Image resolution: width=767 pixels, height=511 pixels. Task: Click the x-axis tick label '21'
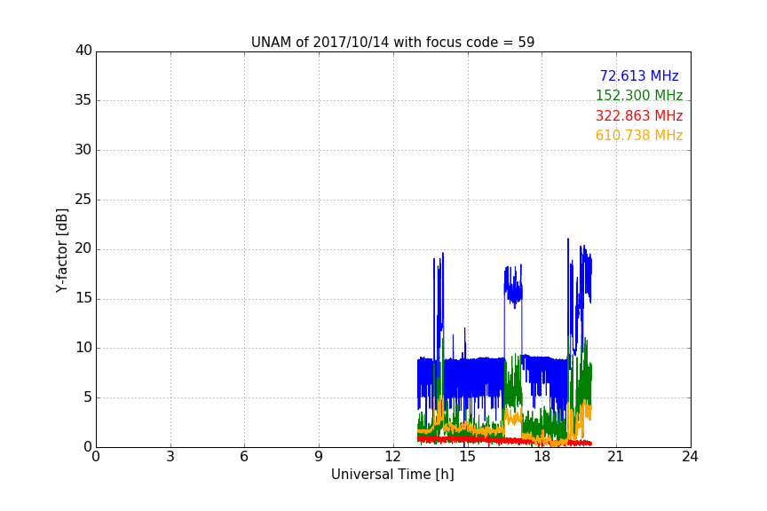(616, 457)
